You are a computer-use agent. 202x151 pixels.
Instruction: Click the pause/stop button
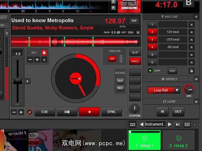[67, 112]
